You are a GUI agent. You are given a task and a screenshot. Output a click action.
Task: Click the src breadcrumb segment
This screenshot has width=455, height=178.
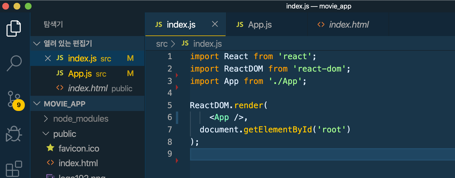(x=162, y=44)
